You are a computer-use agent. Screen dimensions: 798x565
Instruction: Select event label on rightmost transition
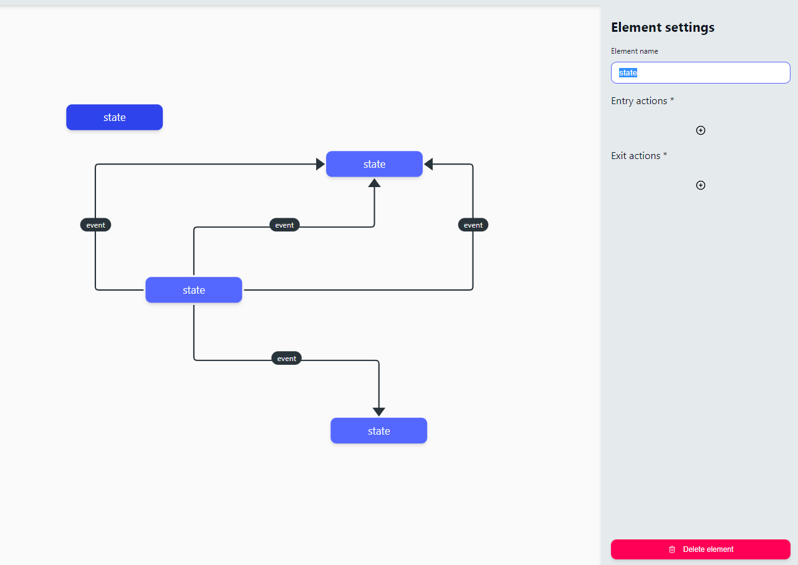(473, 225)
